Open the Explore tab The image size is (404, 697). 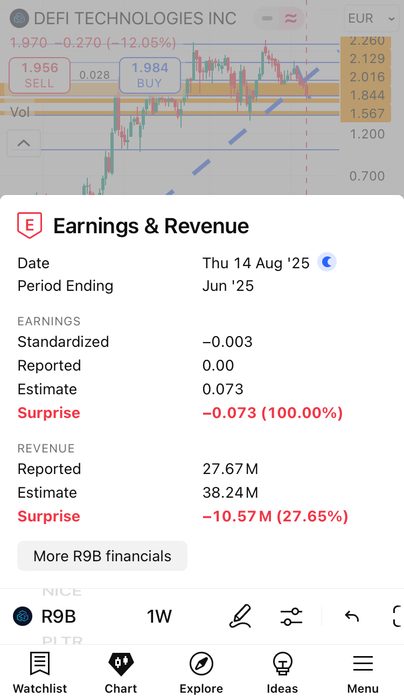coord(201,672)
